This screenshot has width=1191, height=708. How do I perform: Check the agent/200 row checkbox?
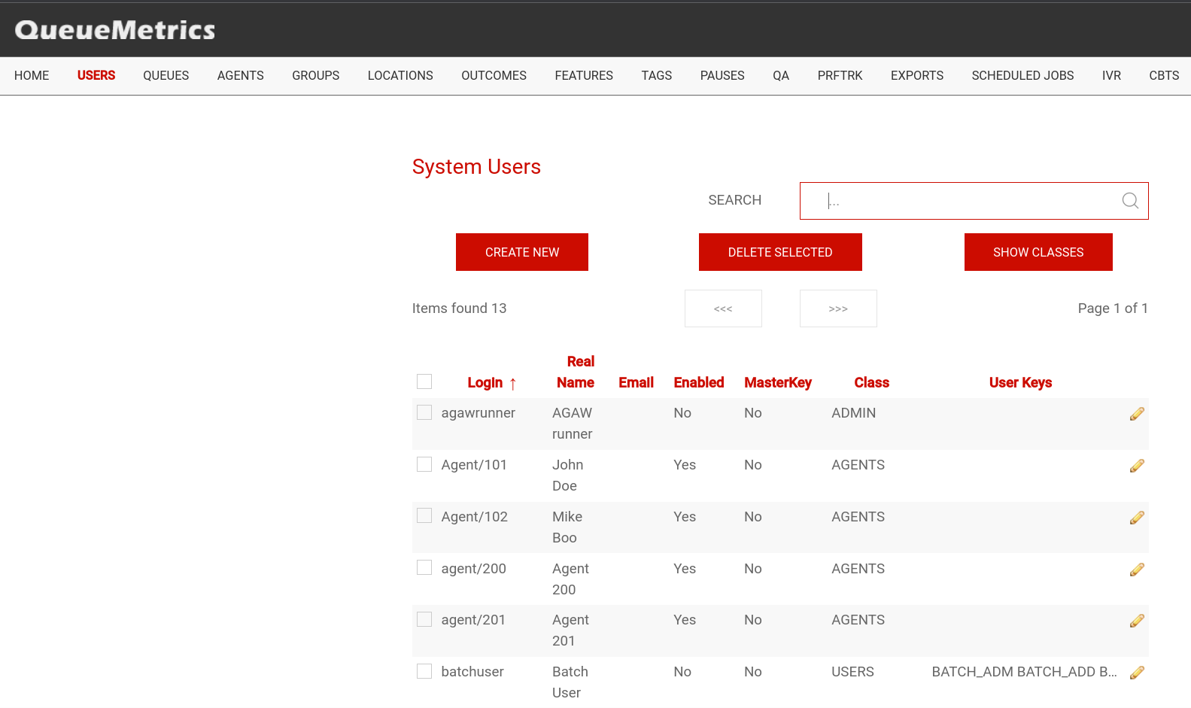click(424, 567)
